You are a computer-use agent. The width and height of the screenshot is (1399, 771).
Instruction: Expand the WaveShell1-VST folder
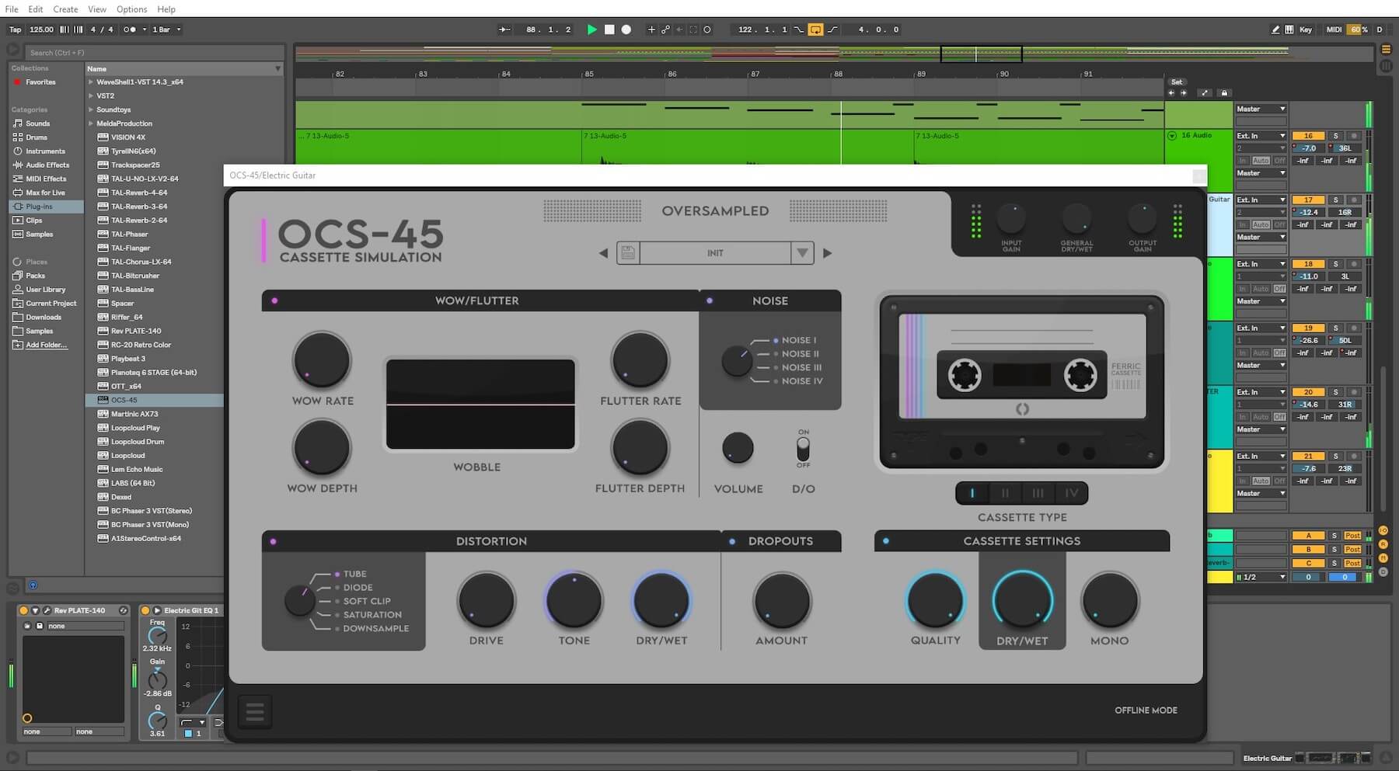click(x=90, y=82)
